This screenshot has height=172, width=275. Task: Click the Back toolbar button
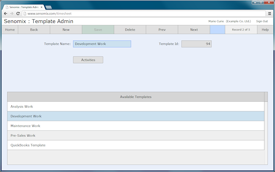click(x=34, y=30)
